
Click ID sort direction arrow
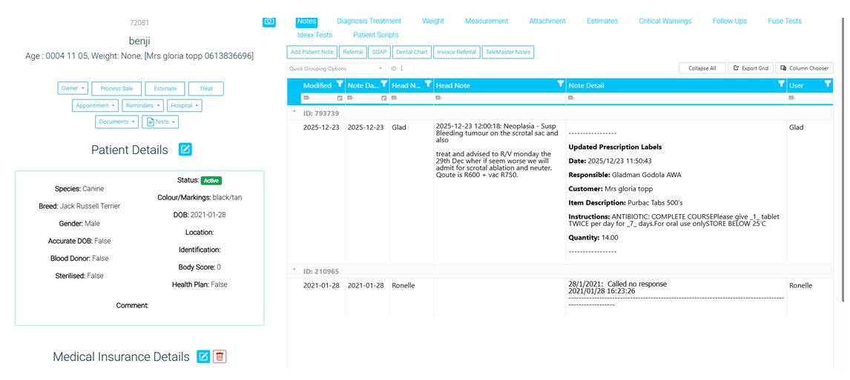402,68
